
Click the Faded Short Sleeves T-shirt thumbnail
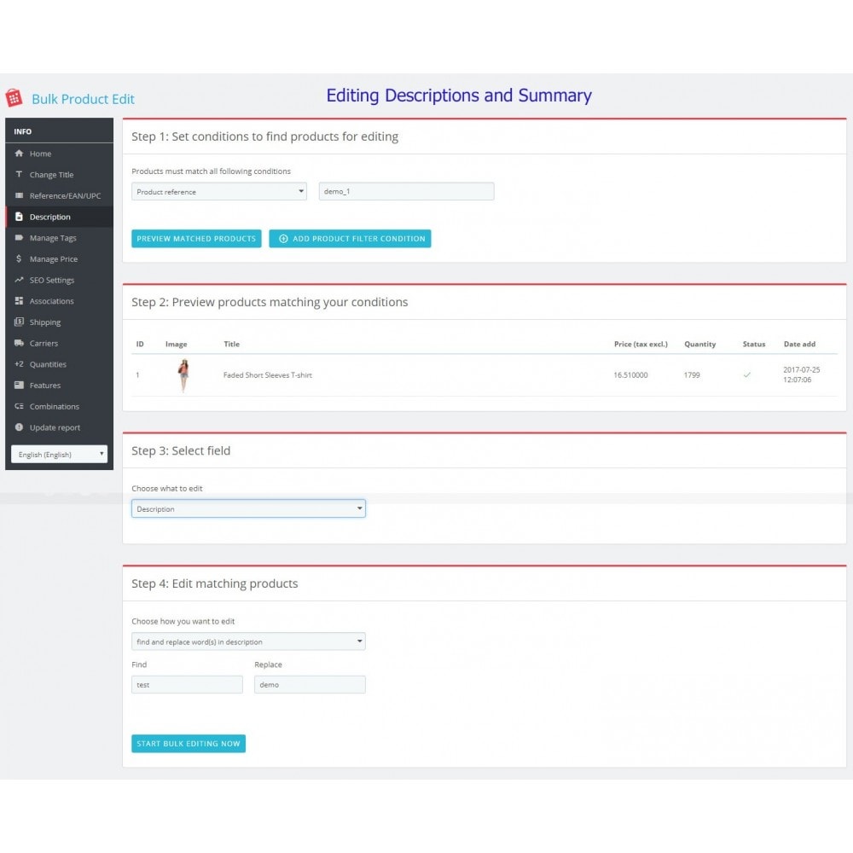pyautogui.click(x=183, y=375)
